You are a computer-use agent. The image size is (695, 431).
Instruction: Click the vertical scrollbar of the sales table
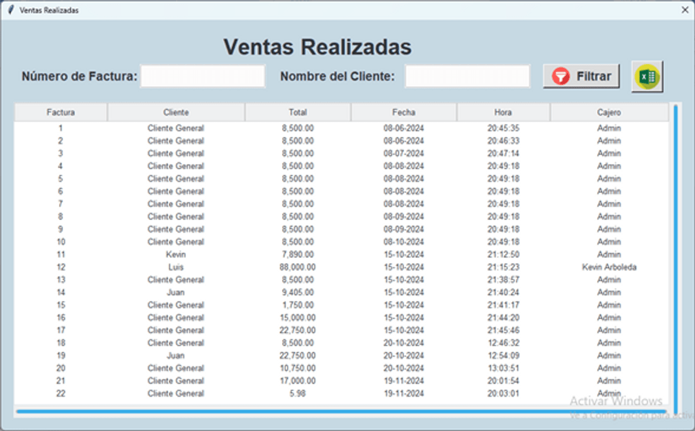(x=675, y=255)
